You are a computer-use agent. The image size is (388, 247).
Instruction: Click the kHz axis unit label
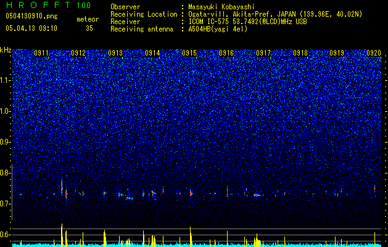pos(6,50)
